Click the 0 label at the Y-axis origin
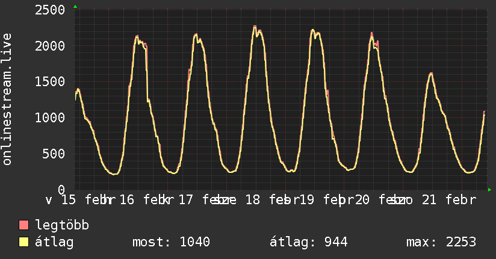Image resolution: width=496 pixels, height=259 pixels. pos(61,189)
